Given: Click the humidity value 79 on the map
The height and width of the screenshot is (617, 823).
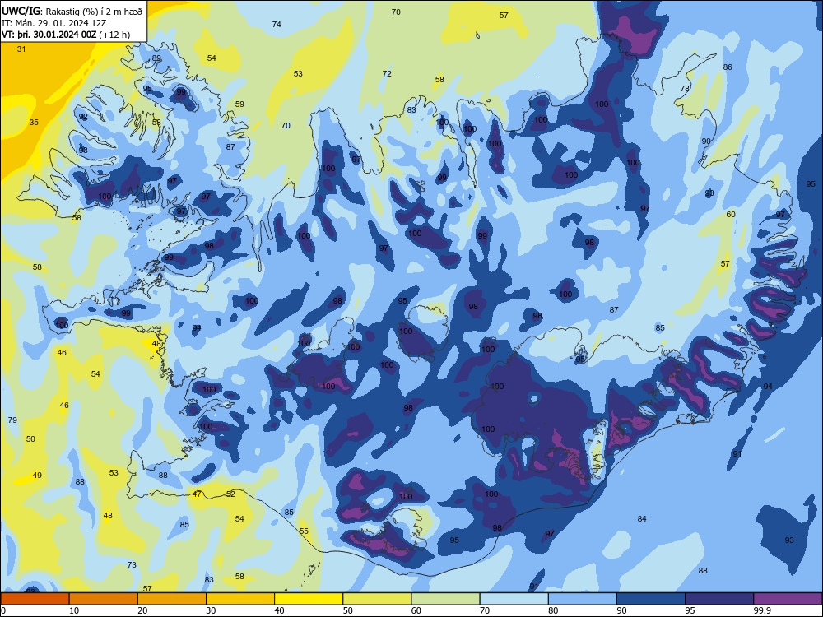Looking at the screenshot, I should [x=12, y=420].
